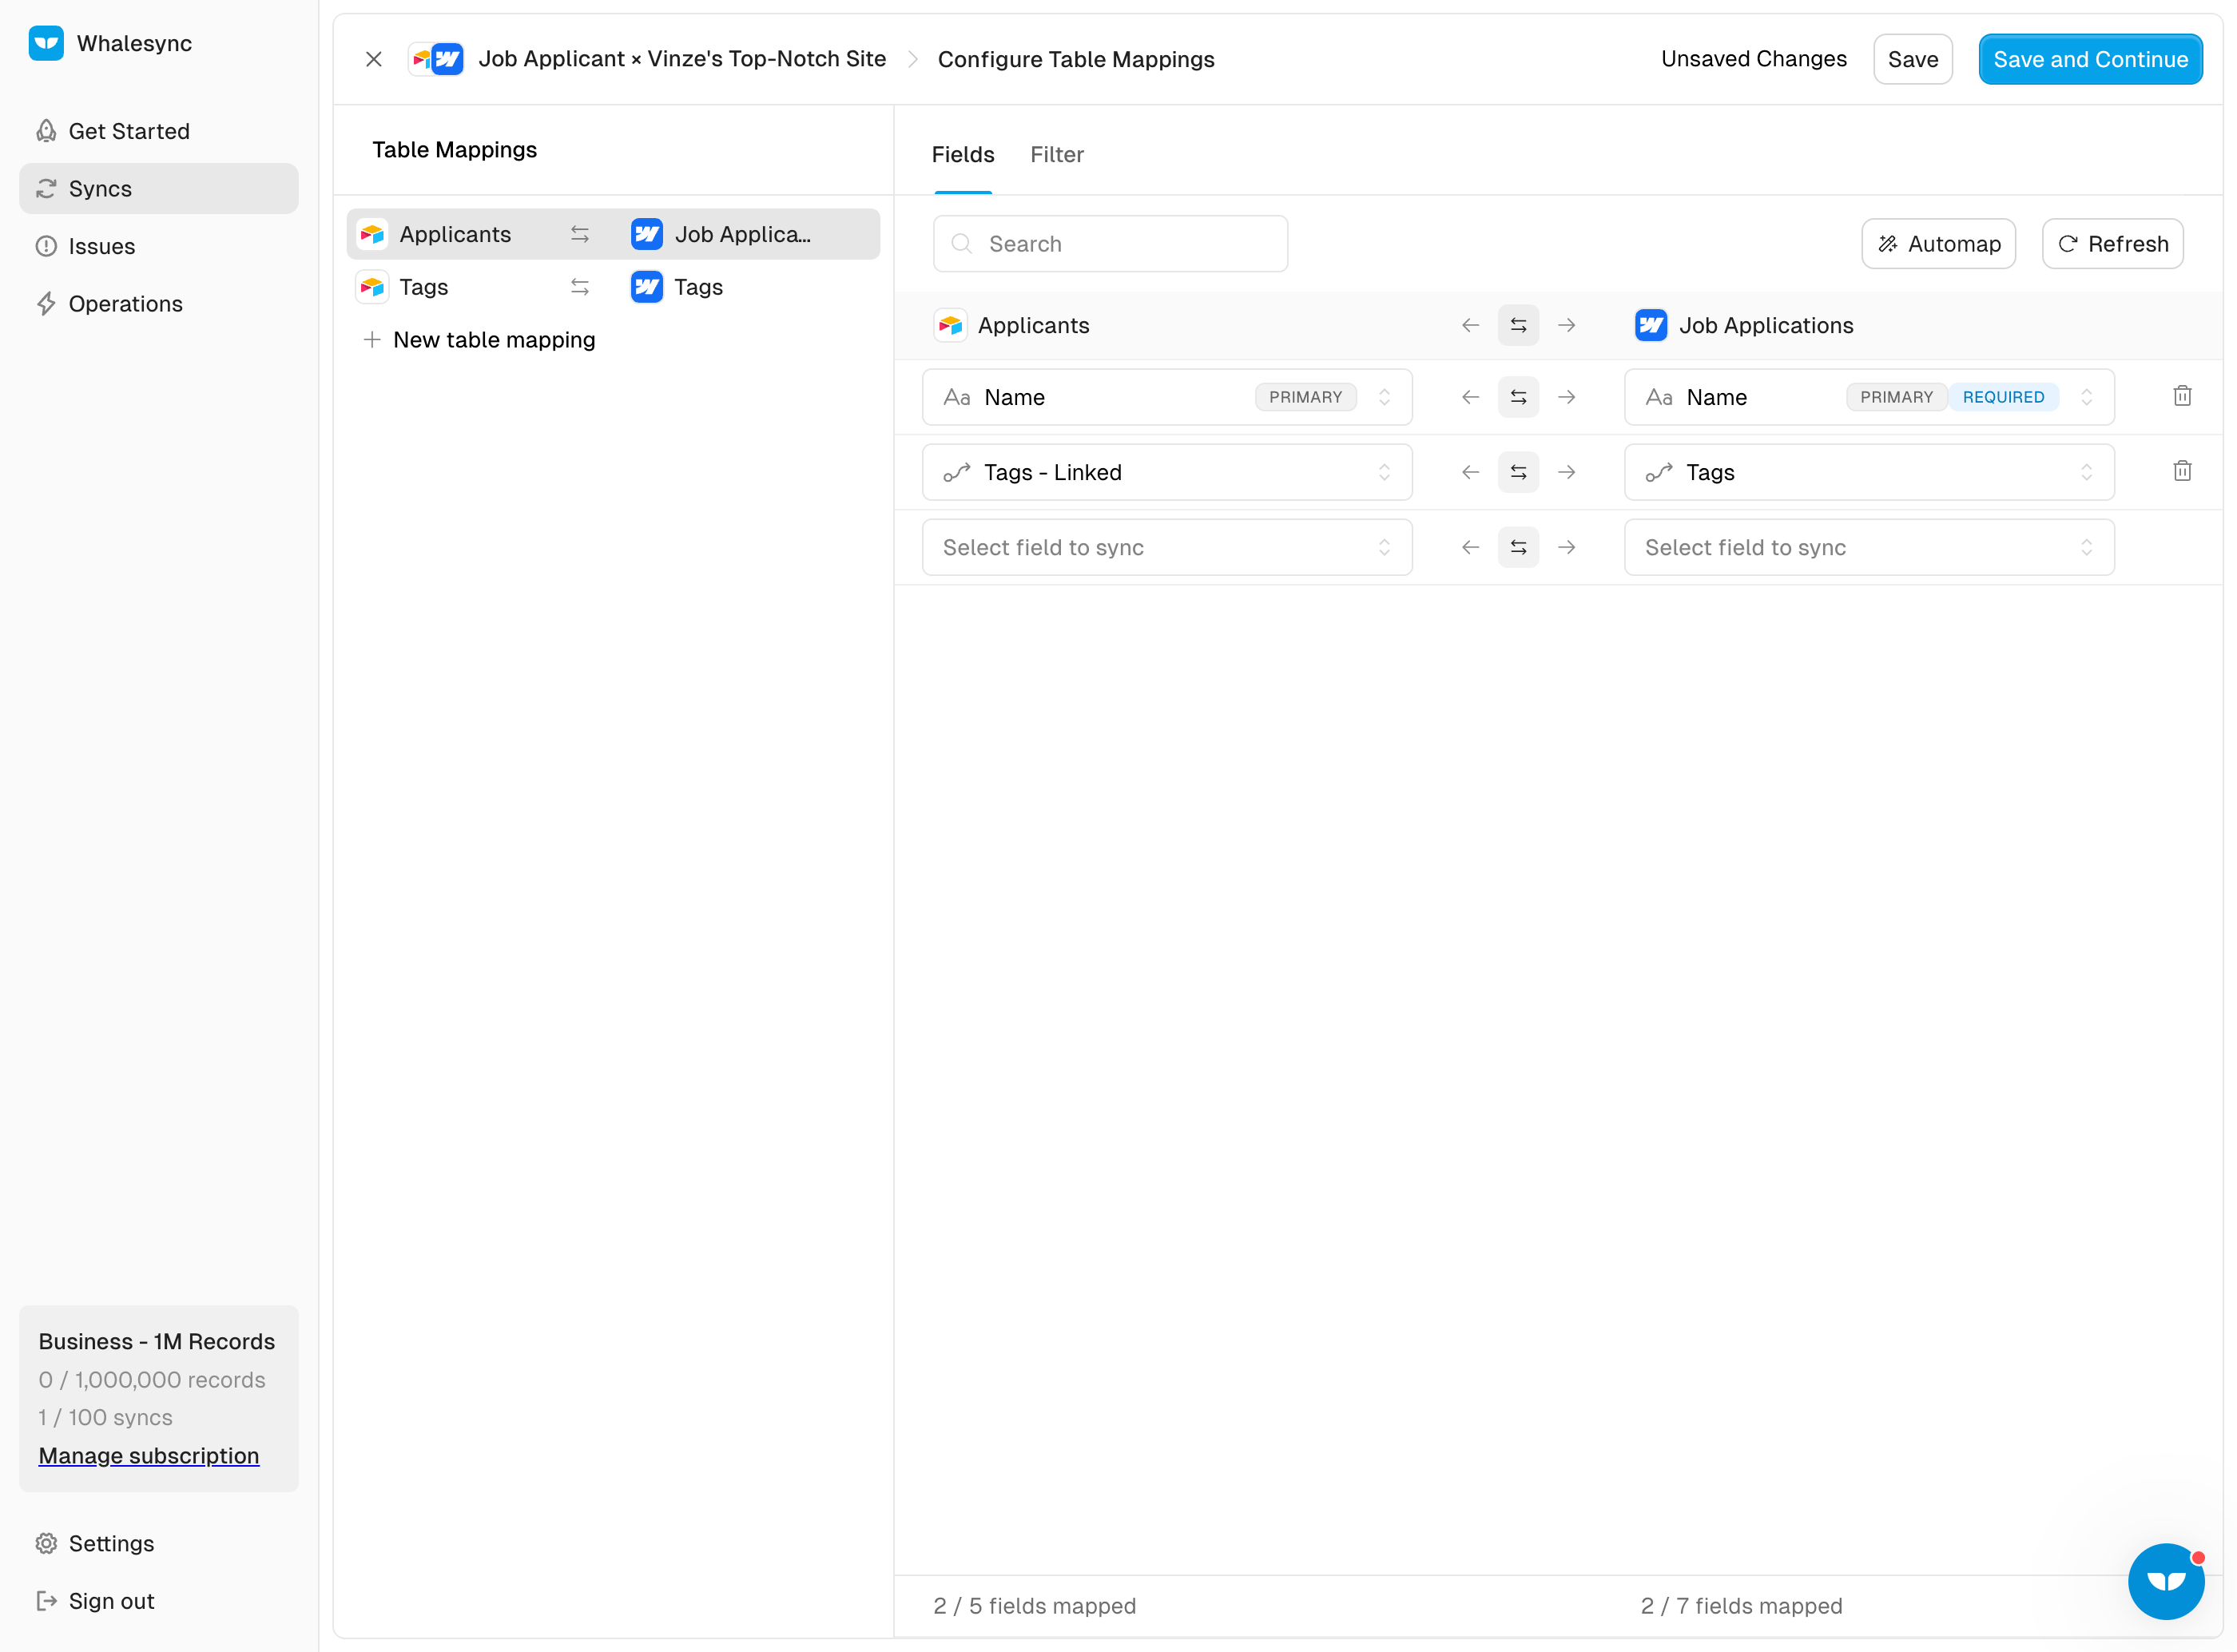Click the Whalesync logo icon
2237x1652 pixels.
coord(46,43)
